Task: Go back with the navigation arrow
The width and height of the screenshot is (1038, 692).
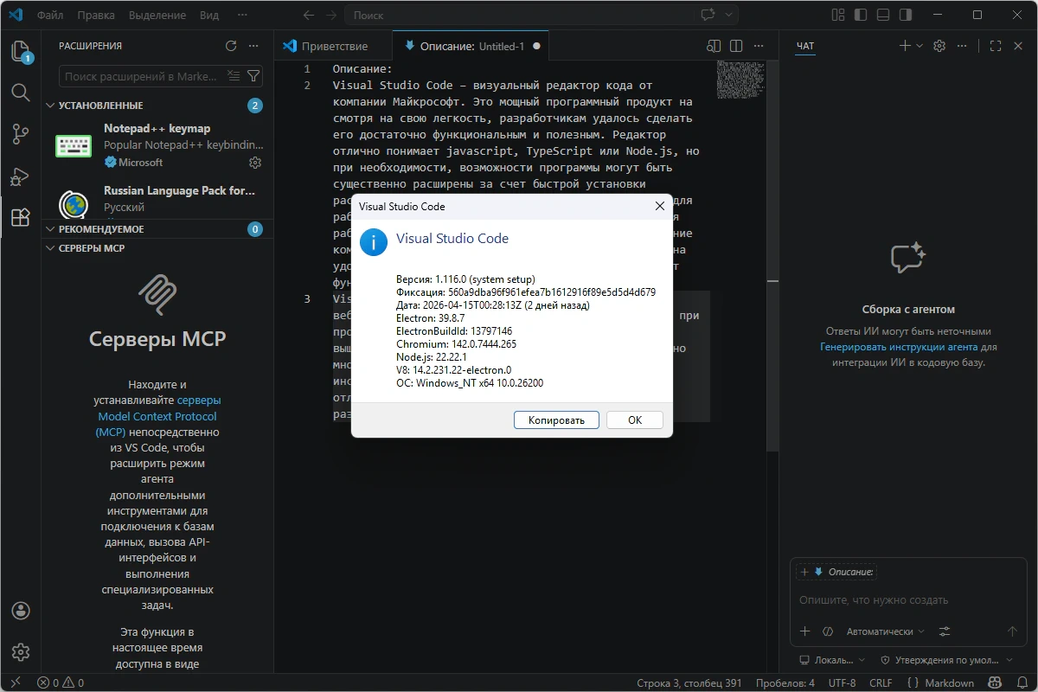Action: click(310, 16)
